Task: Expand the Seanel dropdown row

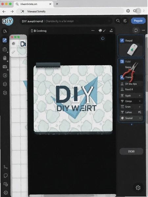Action: pyautogui.click(x=131, y=118)
